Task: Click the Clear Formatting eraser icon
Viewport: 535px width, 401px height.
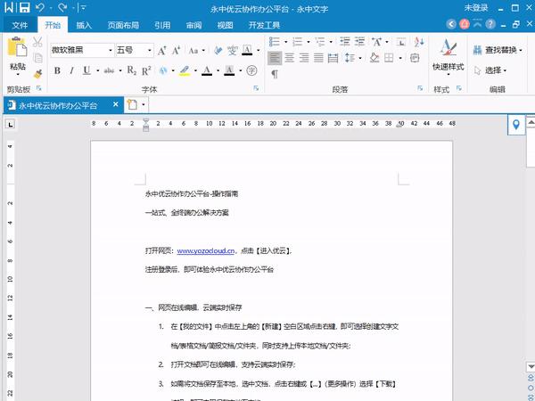Action: (218, 51)
